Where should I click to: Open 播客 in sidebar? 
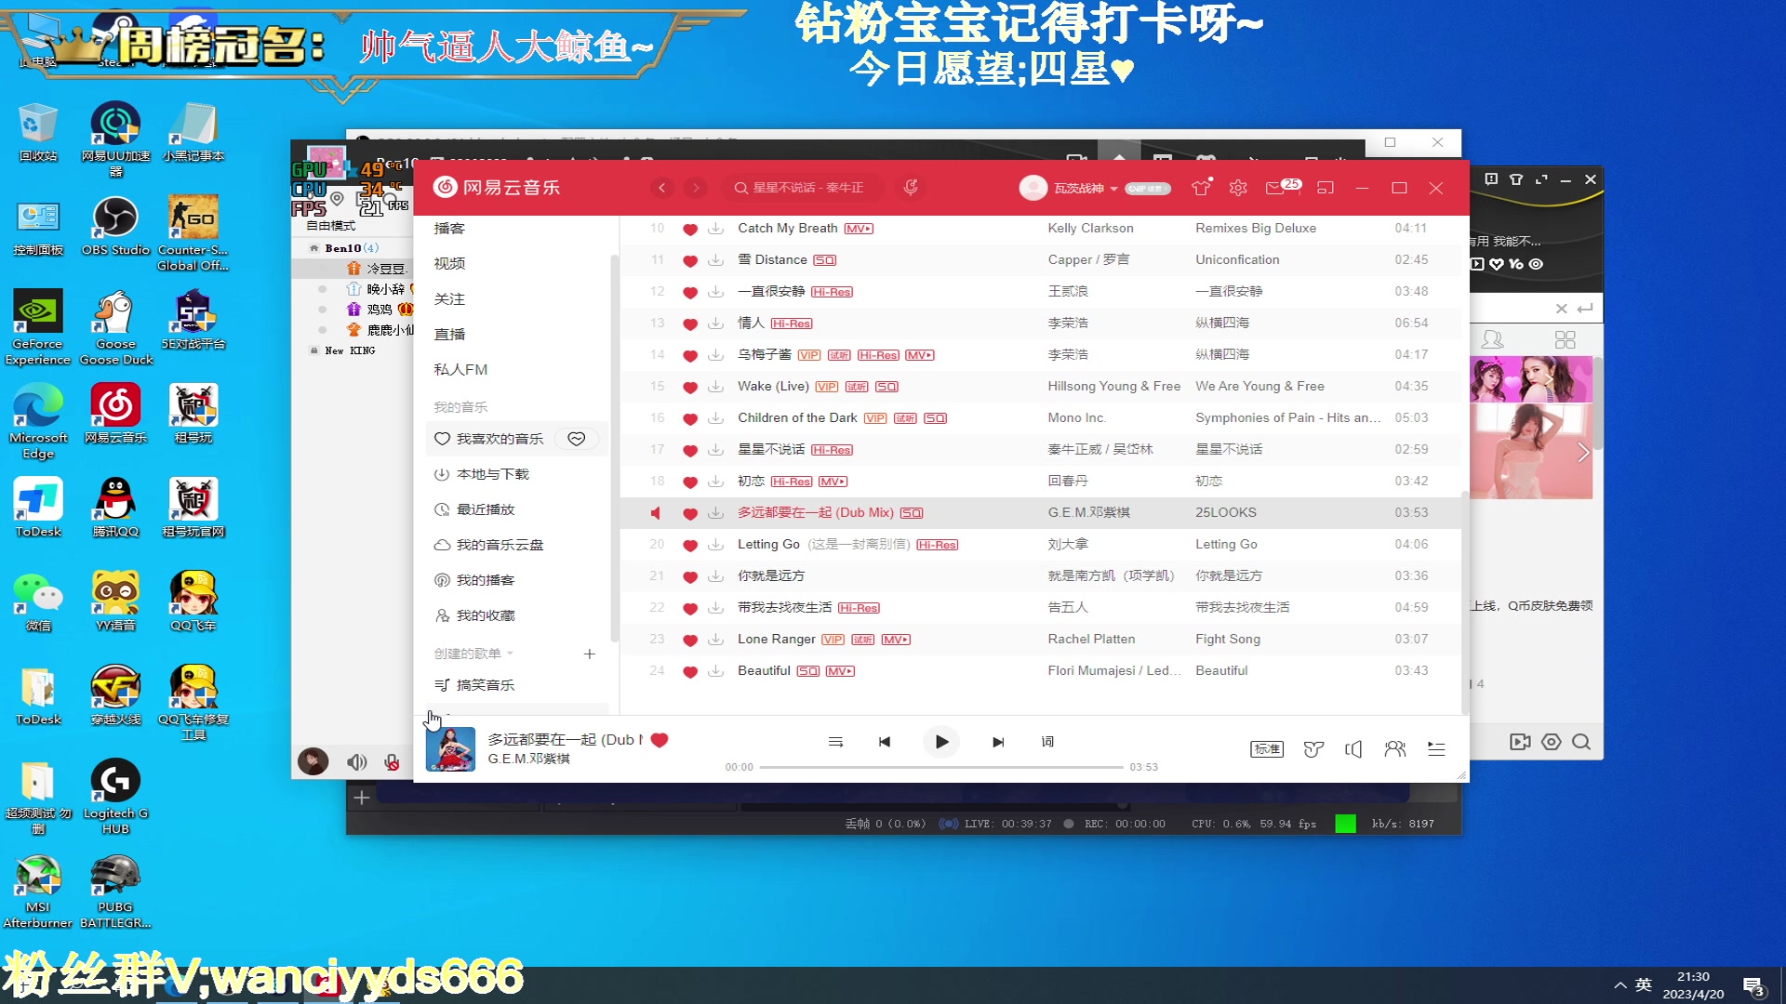tap(449, 228)
